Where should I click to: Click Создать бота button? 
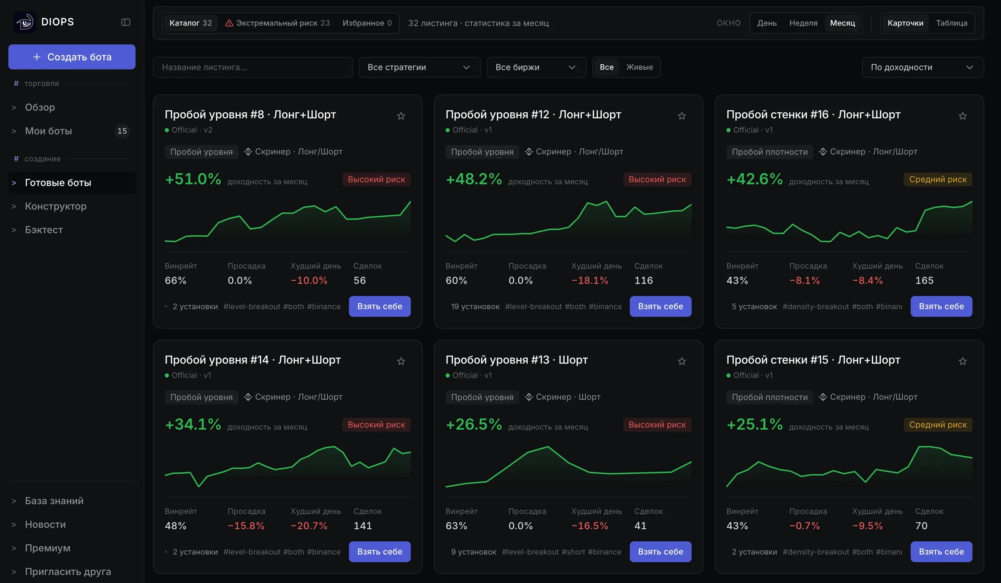click(x=72, y=57)
